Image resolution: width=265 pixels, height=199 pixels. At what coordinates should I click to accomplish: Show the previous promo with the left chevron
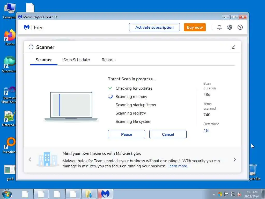pos(30,159)
